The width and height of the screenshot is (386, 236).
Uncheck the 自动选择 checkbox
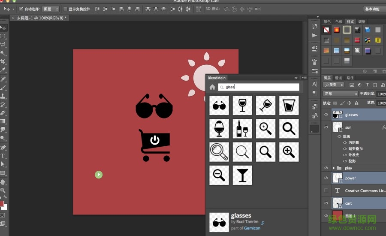pyautogui.click(x=21, y=9)
